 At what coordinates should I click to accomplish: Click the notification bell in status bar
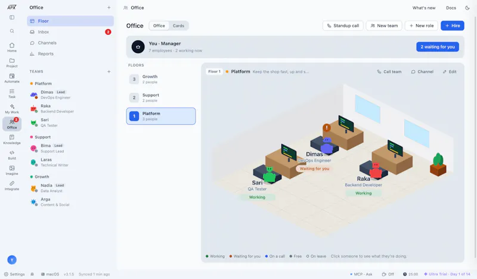pyautogui.click(x=32, y=274)
